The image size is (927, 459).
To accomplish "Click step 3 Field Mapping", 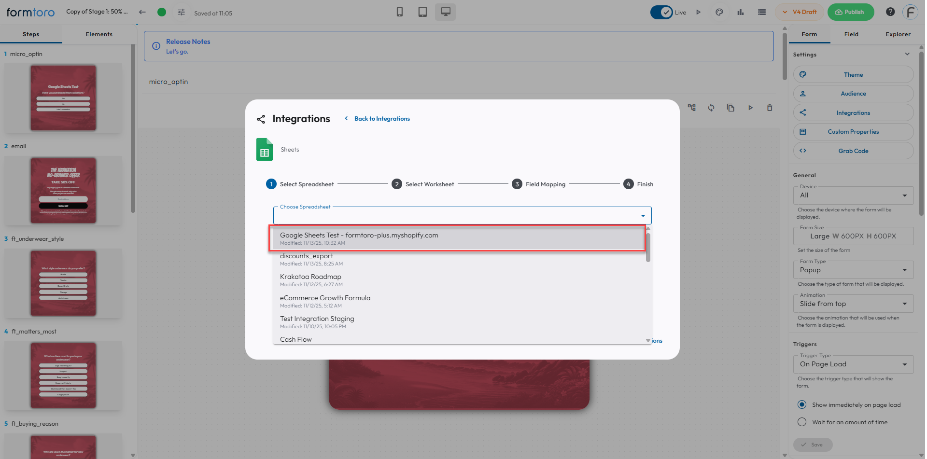I will click(539, 184).
